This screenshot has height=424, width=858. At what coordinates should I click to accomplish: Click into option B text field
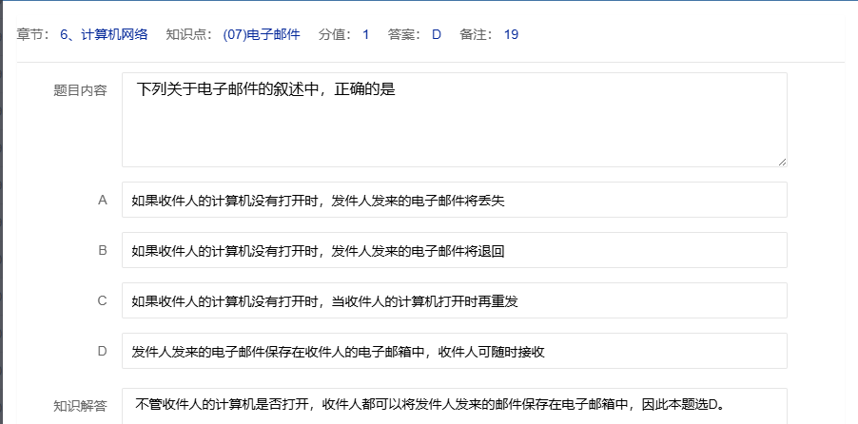point(454,251)
